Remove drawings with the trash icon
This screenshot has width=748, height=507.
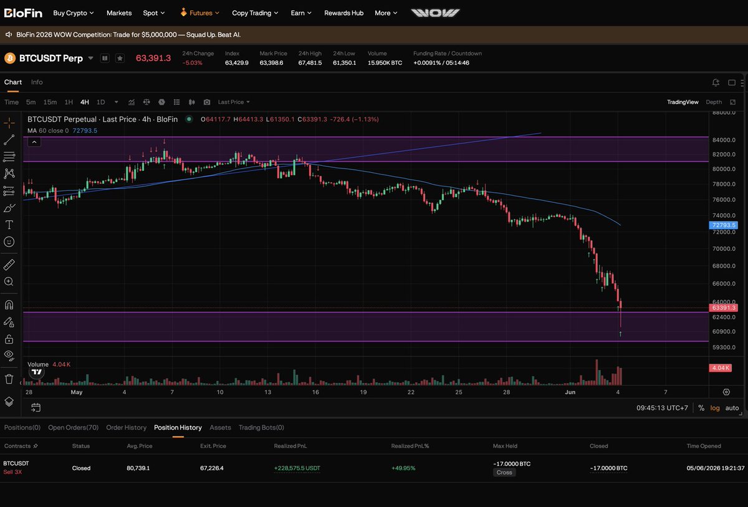click(9, 379)
